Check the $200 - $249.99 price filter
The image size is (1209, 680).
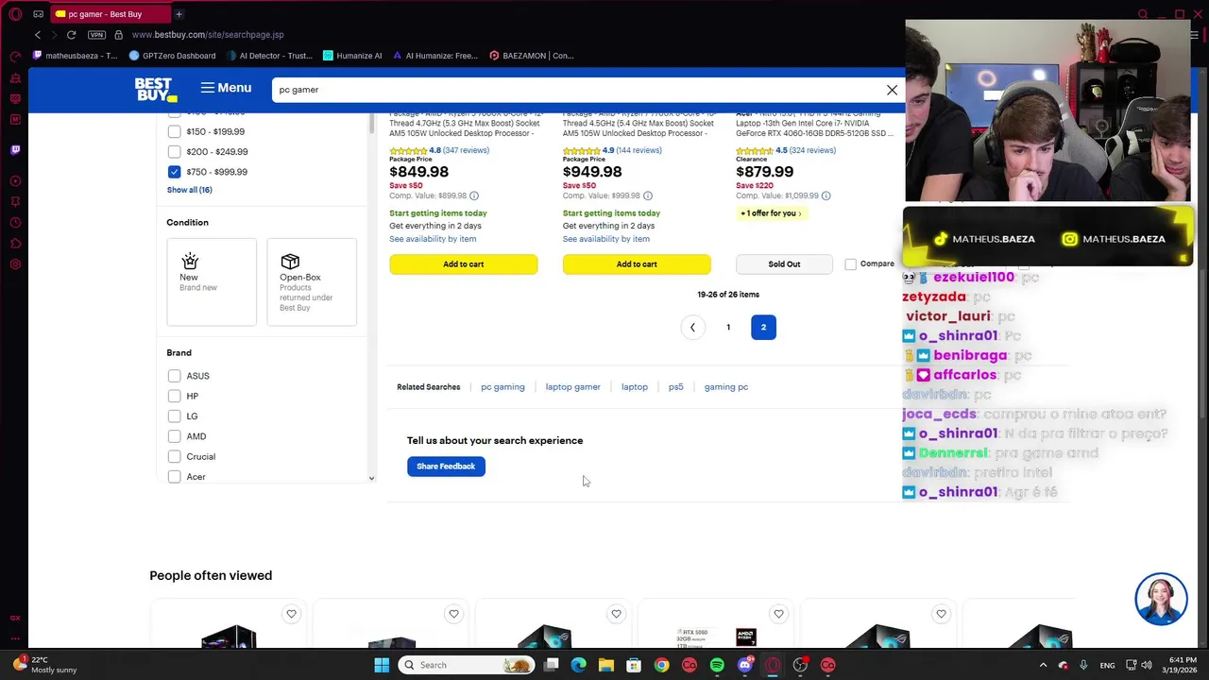coord(174,151)
